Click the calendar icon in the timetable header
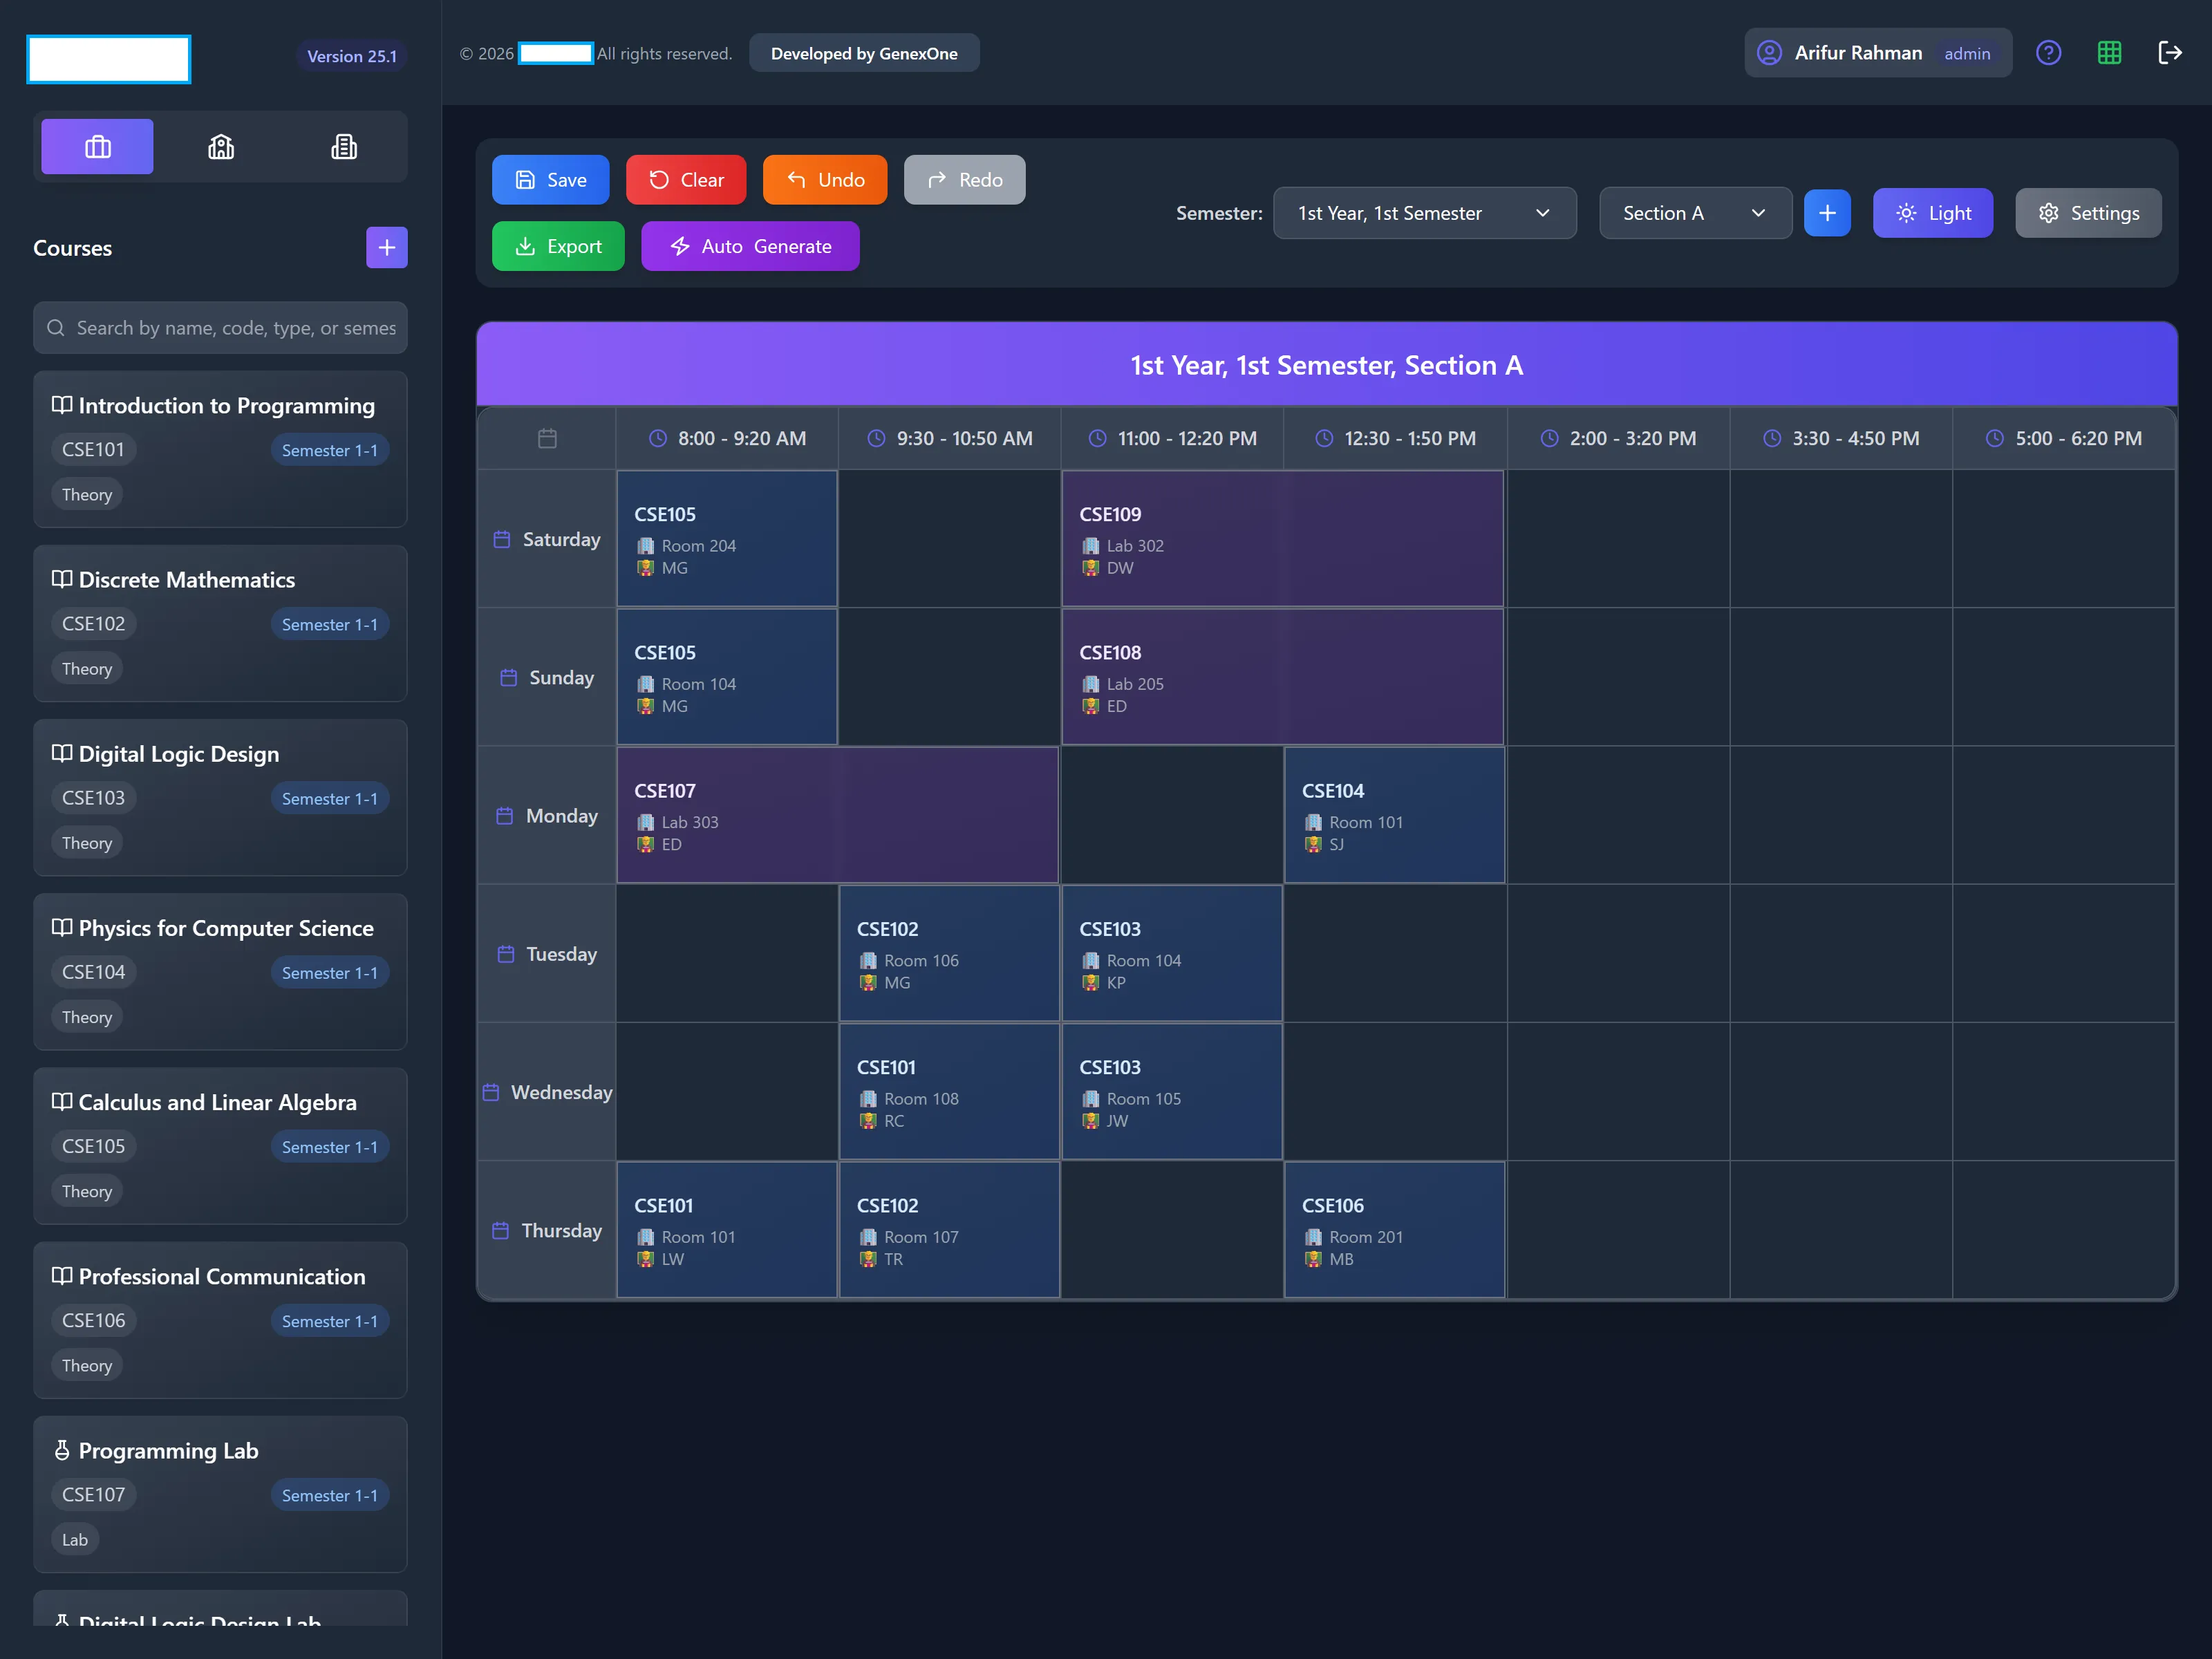 (x=546, y=438)
